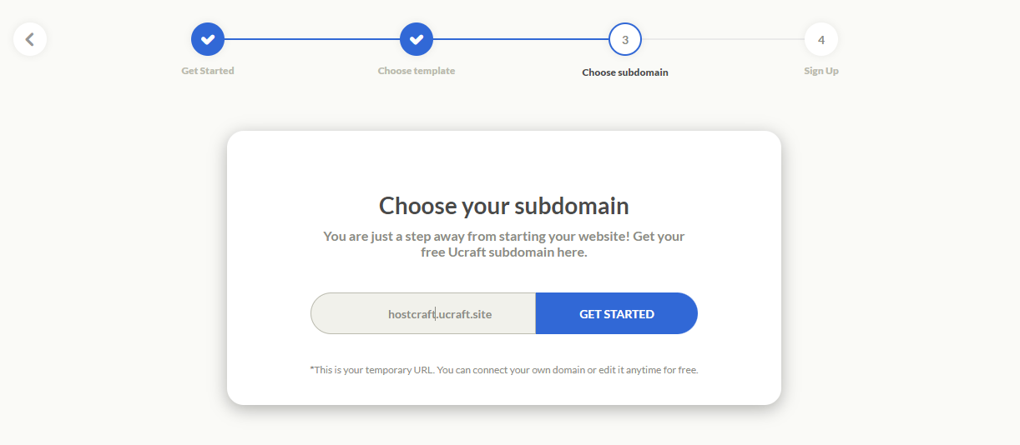Click the blue GET STARTED button

click(x=617, y=313)
